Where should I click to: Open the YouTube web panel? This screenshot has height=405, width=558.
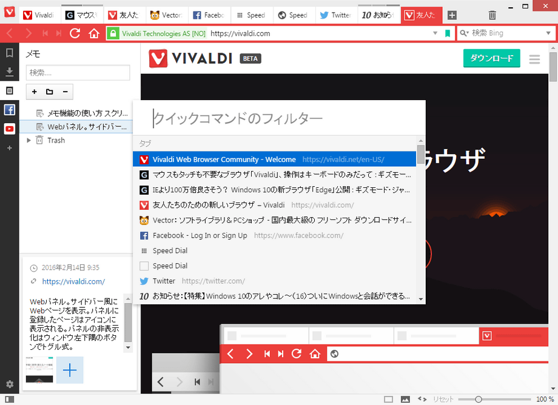click(x=10, y=129)
